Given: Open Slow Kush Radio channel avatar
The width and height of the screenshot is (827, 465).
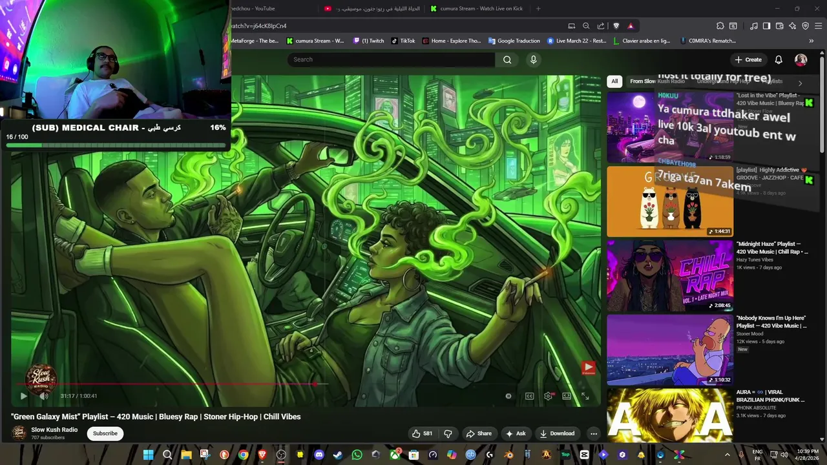Looking at the screenshot, I should pos(19,433).
